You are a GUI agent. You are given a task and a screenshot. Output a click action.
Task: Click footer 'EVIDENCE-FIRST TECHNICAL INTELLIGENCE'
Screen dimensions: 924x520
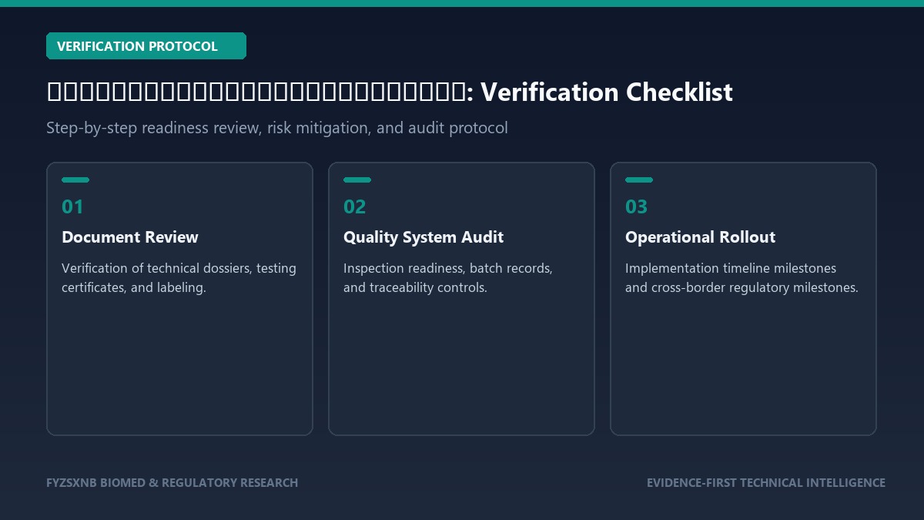tap(766, 483)
